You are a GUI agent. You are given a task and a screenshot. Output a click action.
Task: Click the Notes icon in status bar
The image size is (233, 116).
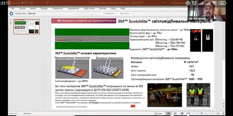click(x=158, y=114)
